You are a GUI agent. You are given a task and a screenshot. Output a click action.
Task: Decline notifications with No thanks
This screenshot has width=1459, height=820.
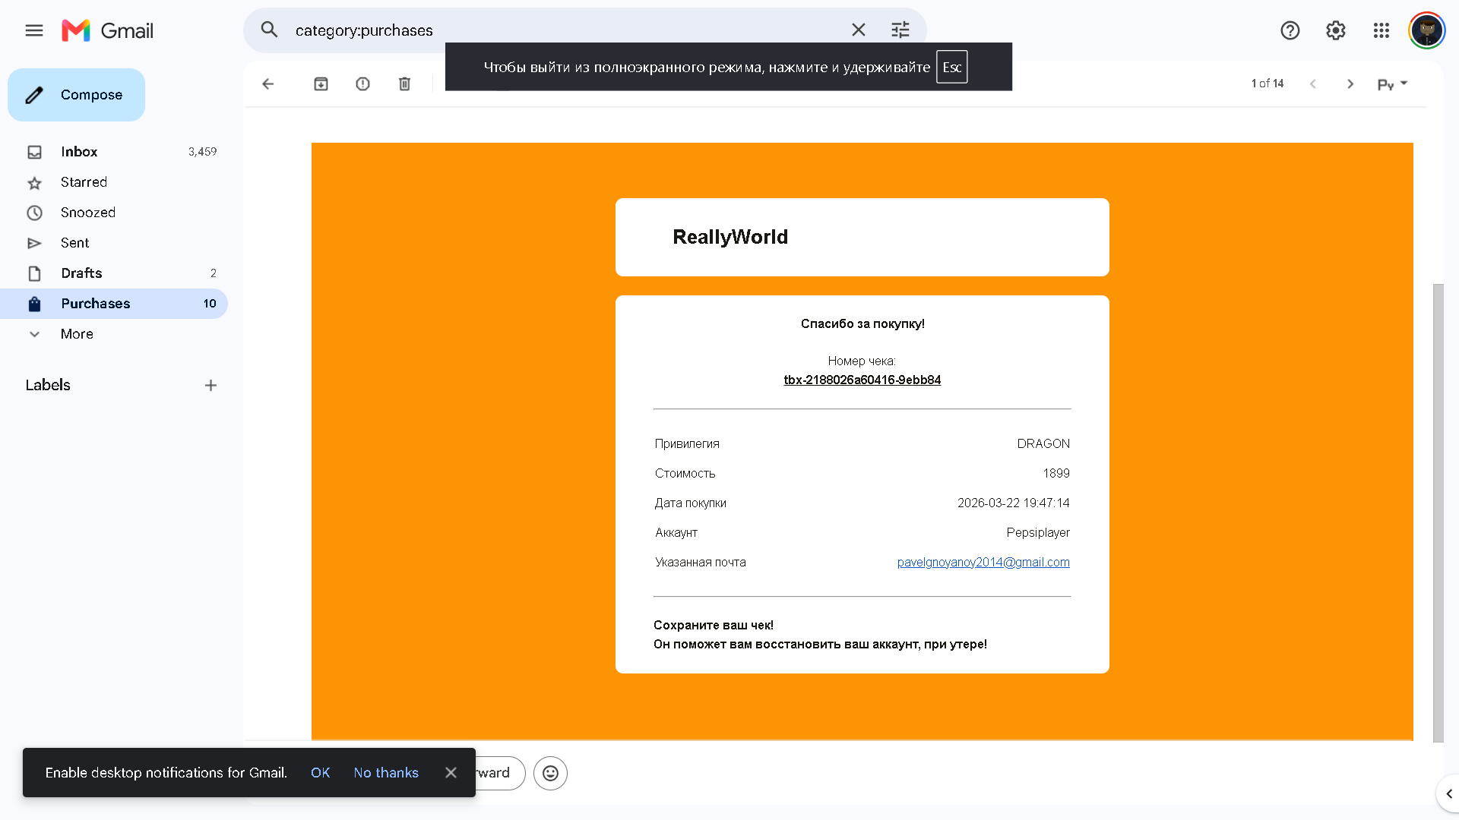(x=386, y=772)
